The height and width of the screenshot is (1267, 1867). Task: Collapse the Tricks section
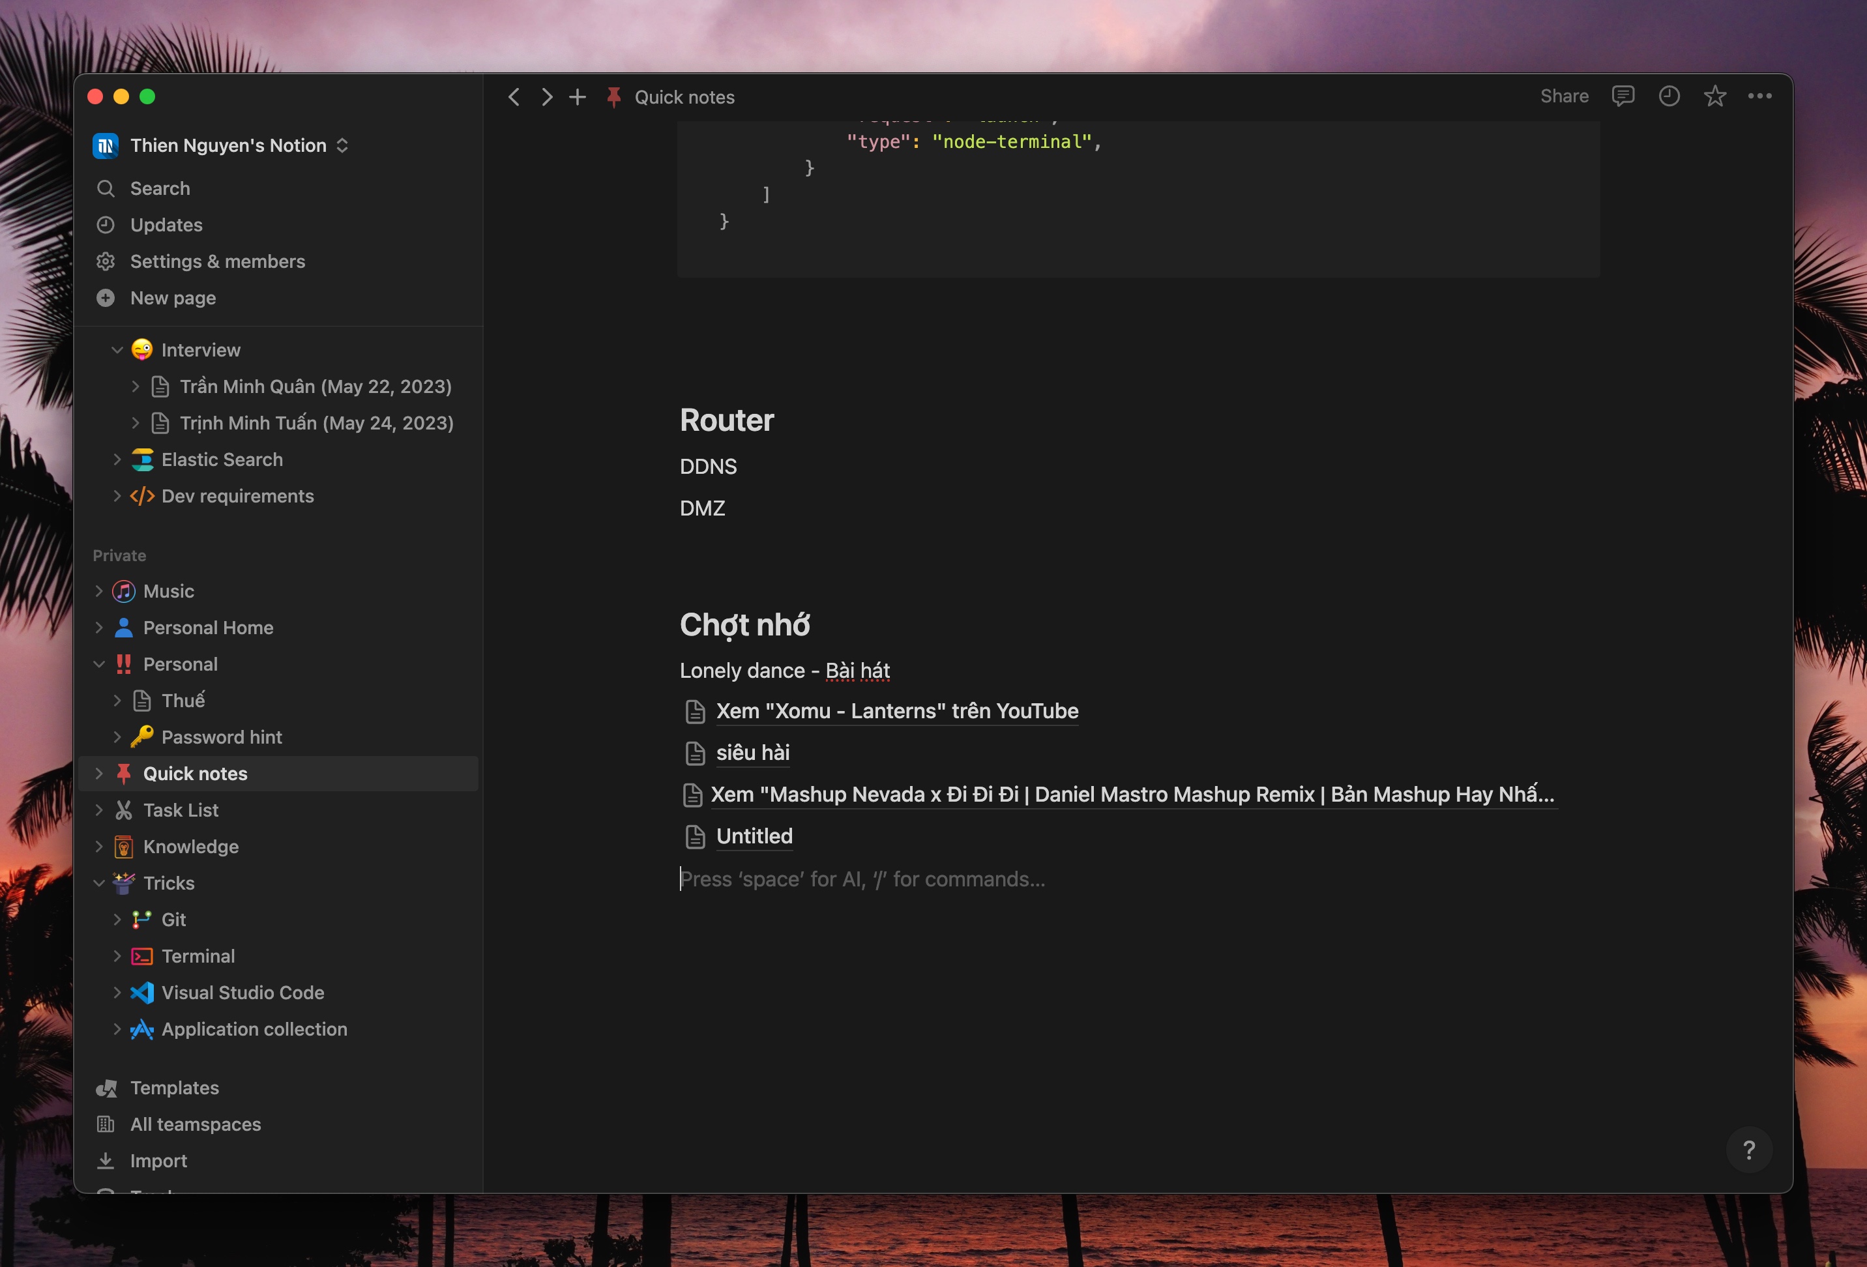100,882
